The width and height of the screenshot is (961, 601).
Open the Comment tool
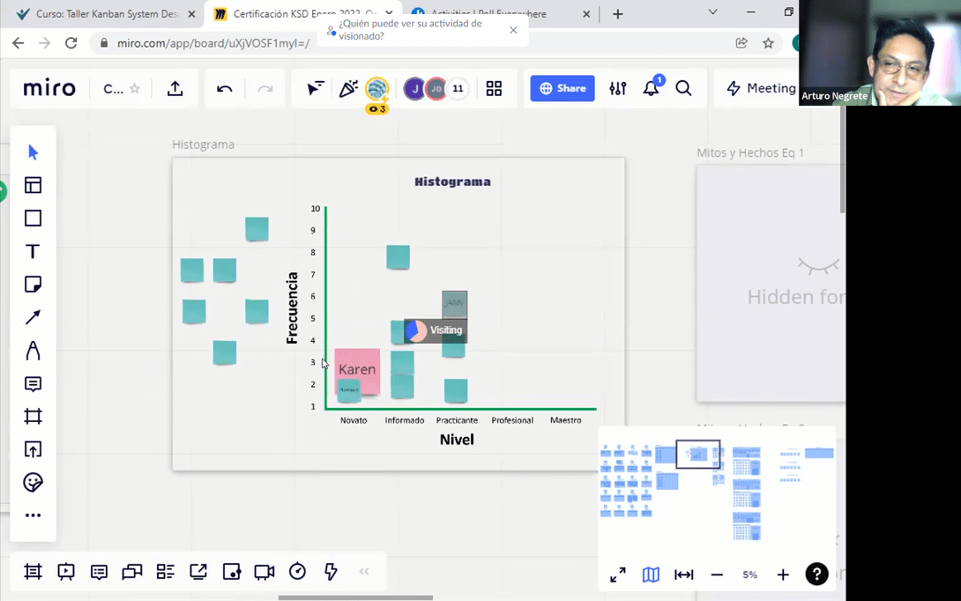click(33, 384)
